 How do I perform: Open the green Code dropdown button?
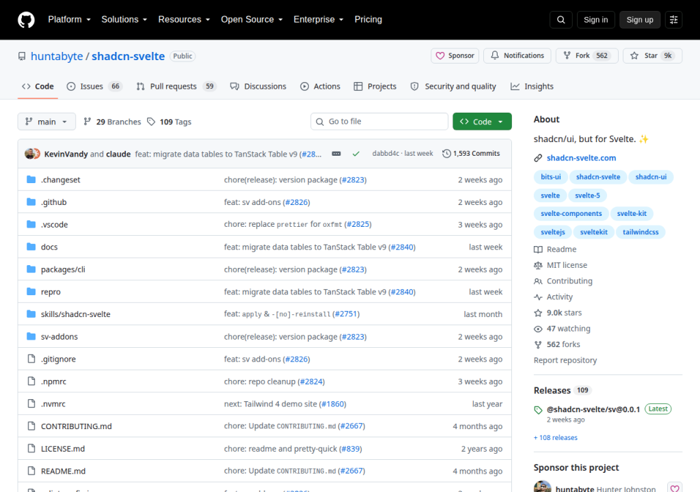[x=482, y=122]
